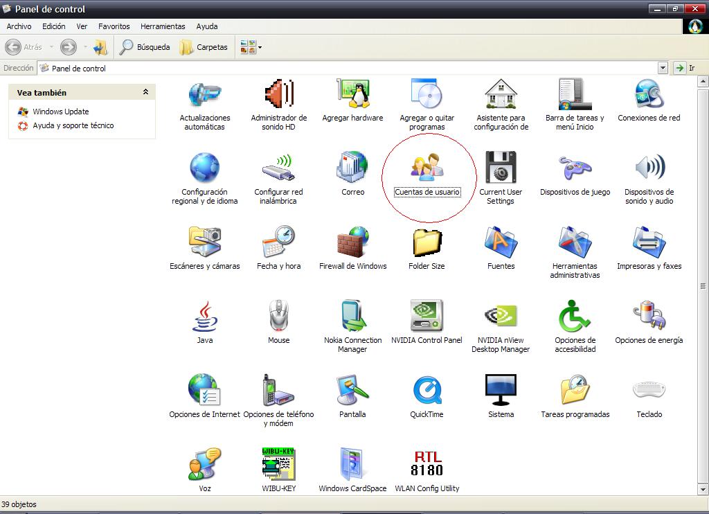Click the QuickTime icon
This screenshot has height=514, width=709.
tap(427, 389)
